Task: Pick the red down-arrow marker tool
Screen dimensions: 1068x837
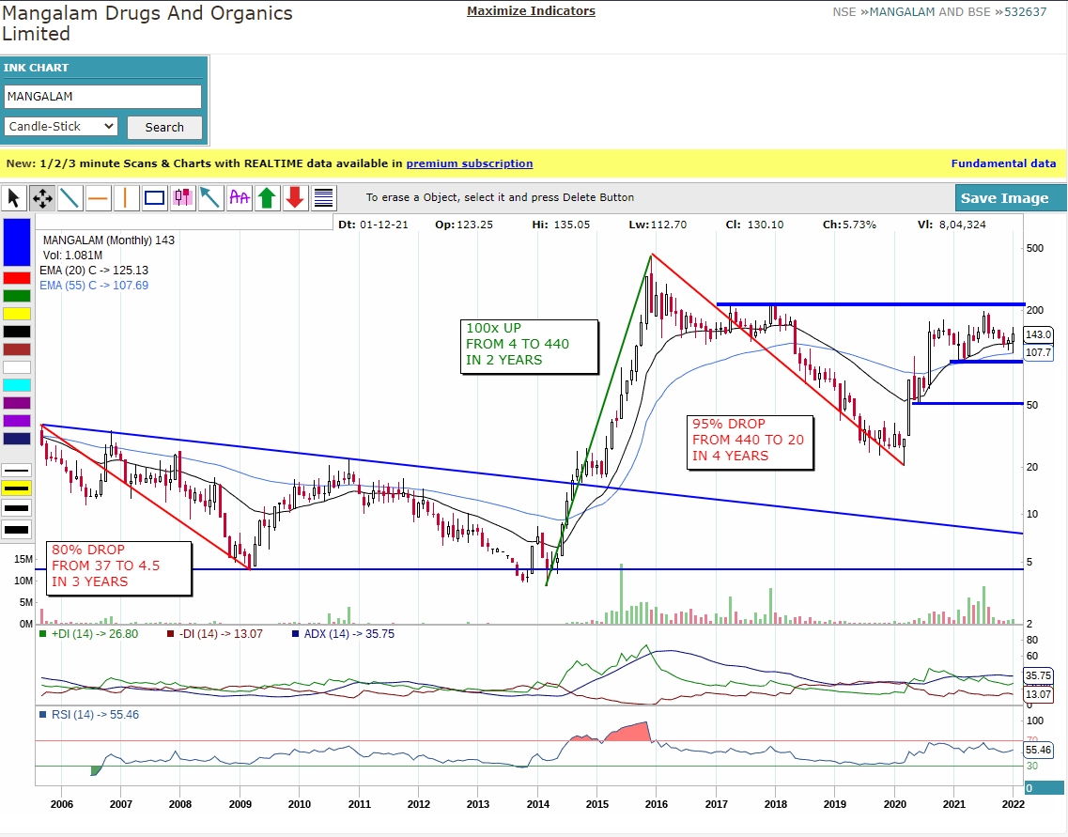Action: point(296,198)
